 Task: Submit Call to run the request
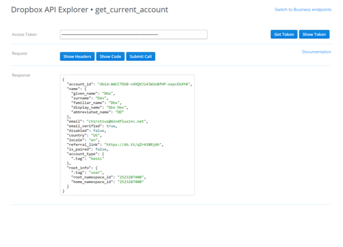click(141, 57)
